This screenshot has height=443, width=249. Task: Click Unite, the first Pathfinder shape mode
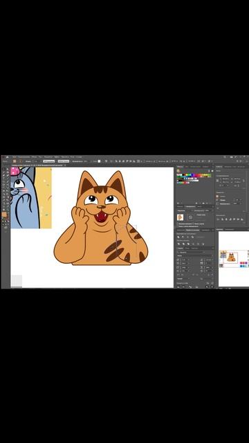pyautogui.click(x=178, y=237)
